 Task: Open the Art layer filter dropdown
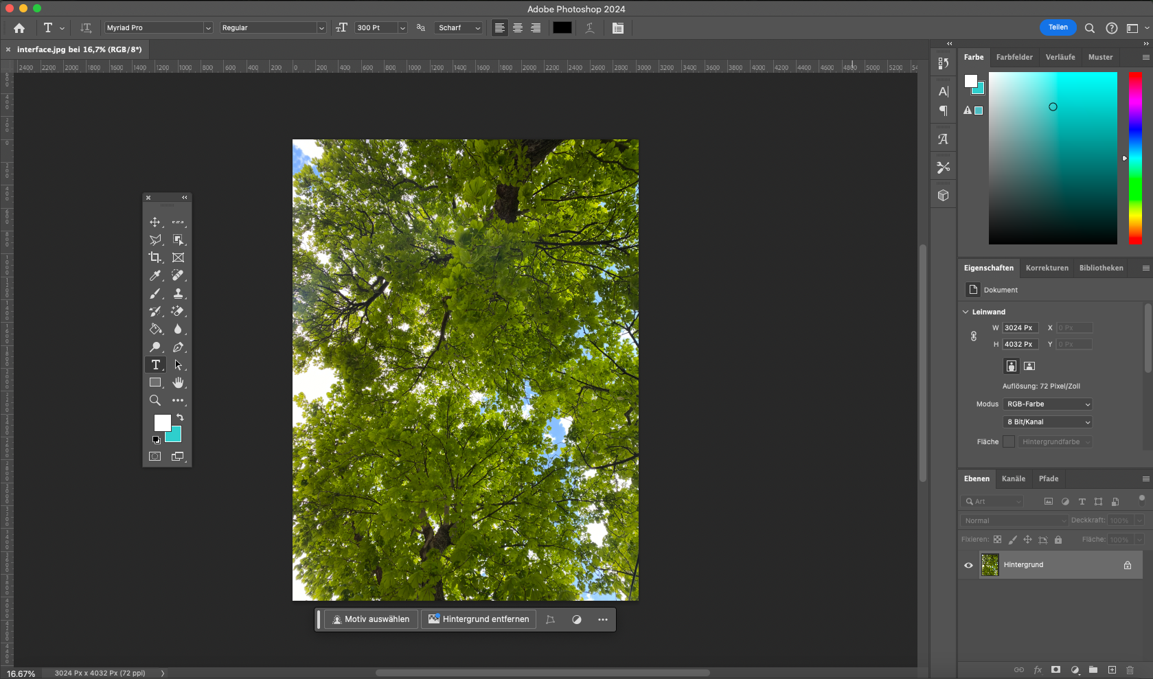tap(994, 502)
